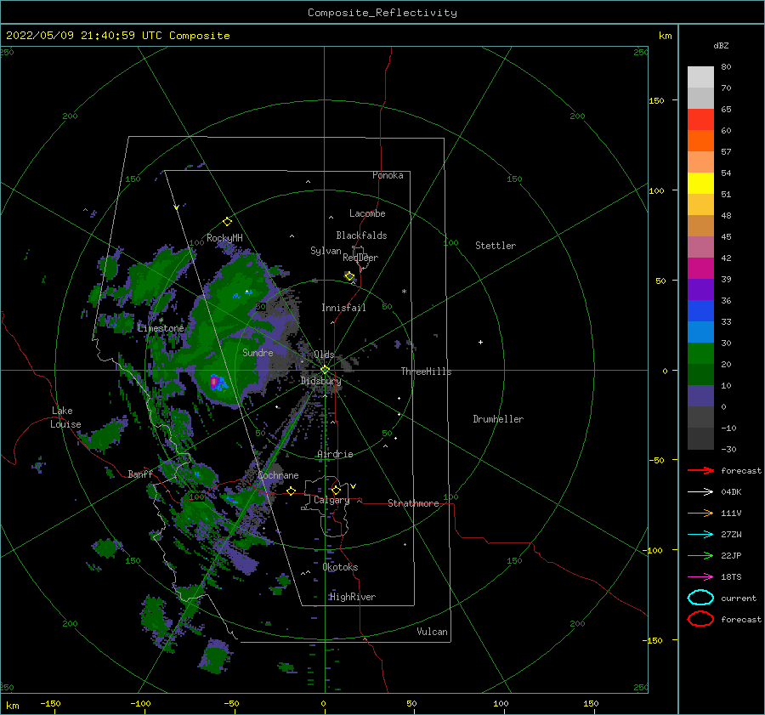Click the dBZ legend heading

pyautogui.click(x=721, y=45)
